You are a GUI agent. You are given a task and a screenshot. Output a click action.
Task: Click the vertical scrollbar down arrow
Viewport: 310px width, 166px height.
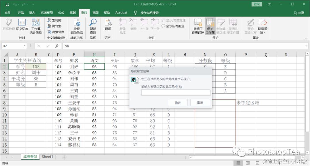[x=307, y=153]
